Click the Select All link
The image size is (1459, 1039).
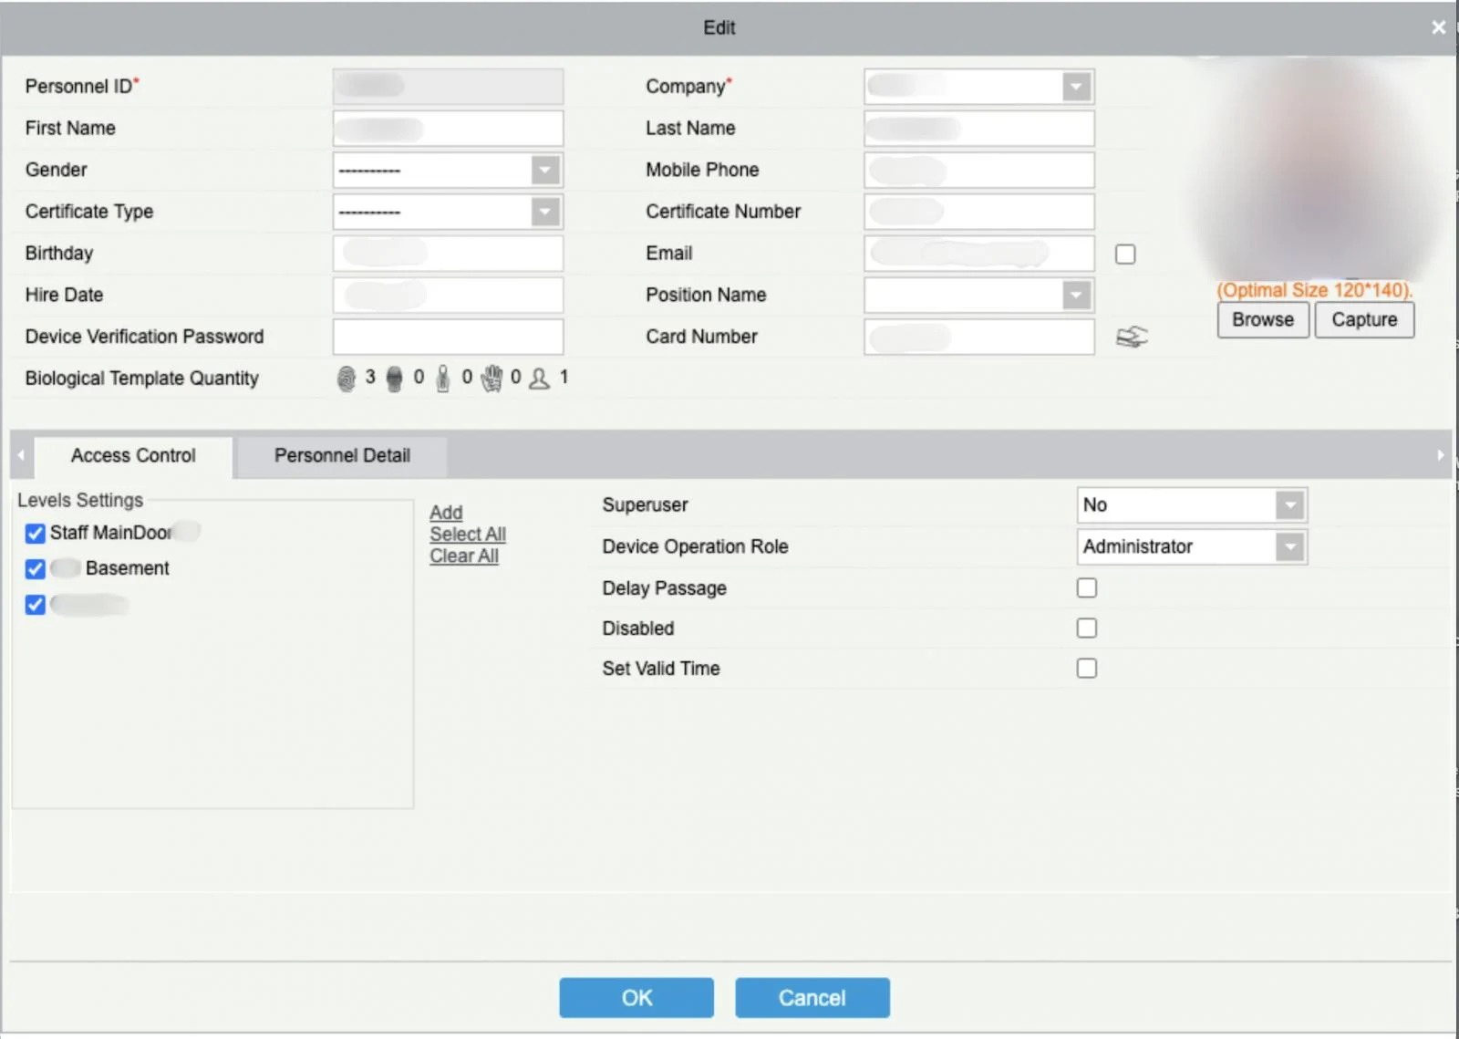click(468, 535)
